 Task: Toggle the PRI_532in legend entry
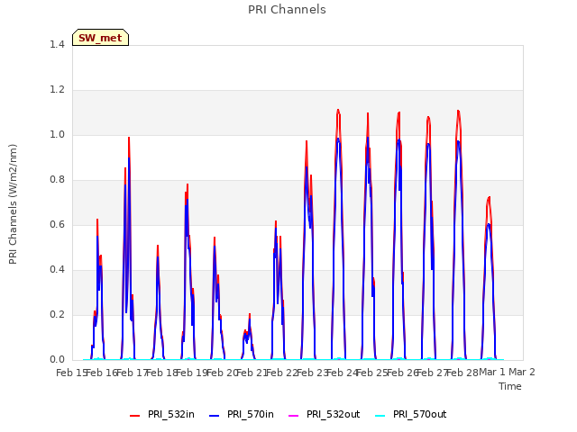(x=162, y=415)
